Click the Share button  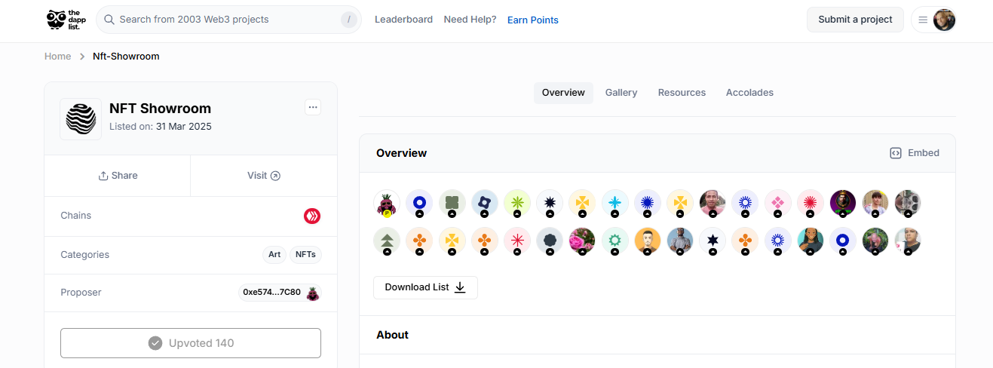click(118, 176)
